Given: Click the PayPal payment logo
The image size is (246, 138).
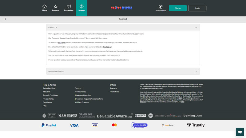Looking at the screenshot, I should 49,125.
